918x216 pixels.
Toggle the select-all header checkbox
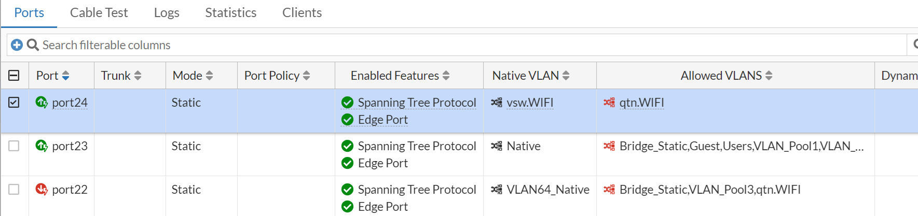[x=14, y=76]
